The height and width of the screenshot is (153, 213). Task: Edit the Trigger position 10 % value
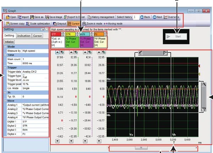tap(35, 84)
